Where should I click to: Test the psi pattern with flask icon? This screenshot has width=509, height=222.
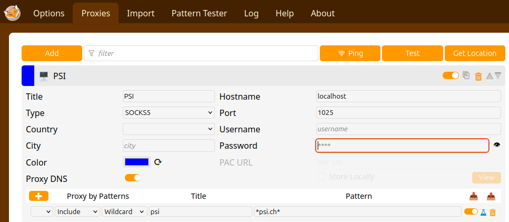pos(483,212)
